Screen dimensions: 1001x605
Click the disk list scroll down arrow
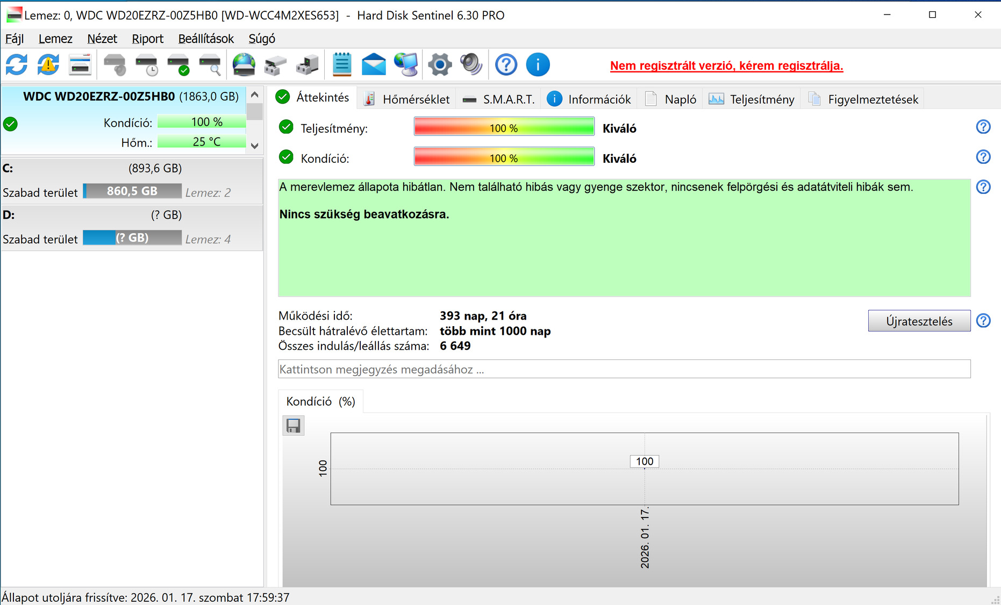coord(255,146)
